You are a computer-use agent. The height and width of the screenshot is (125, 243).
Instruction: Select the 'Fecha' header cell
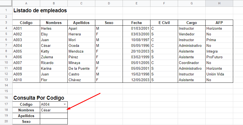pos(137,23)
